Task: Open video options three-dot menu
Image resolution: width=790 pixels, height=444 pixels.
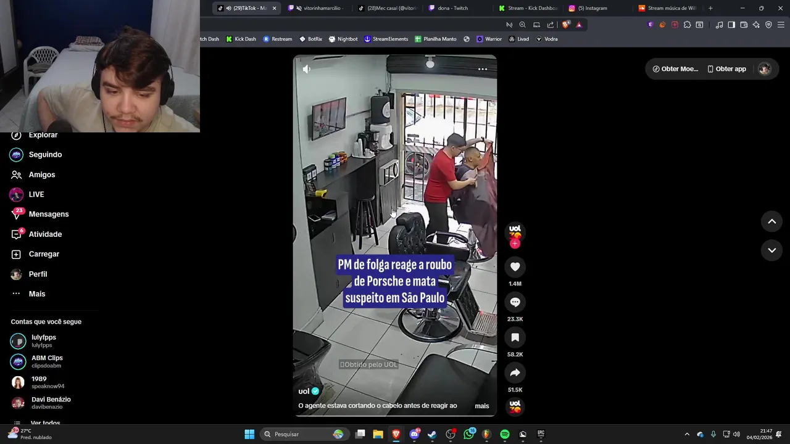Action: 483,69
